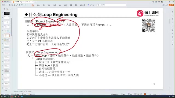Click the ribbon search input field
Screen dimensions: 175x98
111,5
